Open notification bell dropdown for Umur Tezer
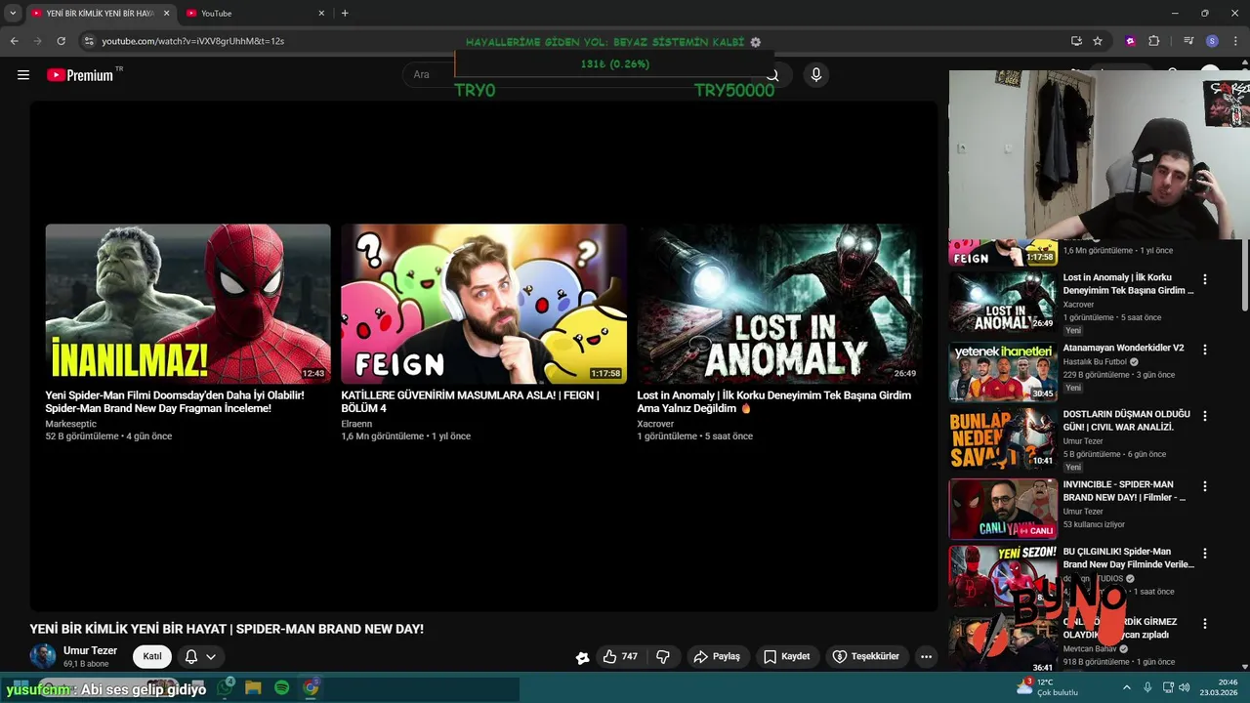The width and height of the screenshot is (1250, 703). click(x=200, y=656)
